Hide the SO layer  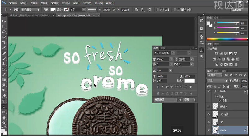(x=209, y=122)
